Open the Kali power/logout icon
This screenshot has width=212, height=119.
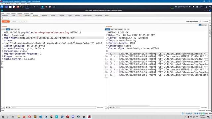(x=210, y=7)
